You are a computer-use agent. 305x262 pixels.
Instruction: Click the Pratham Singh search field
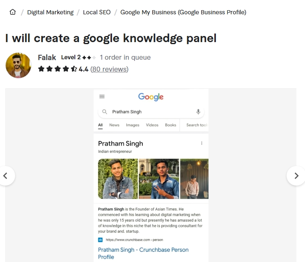151,112
